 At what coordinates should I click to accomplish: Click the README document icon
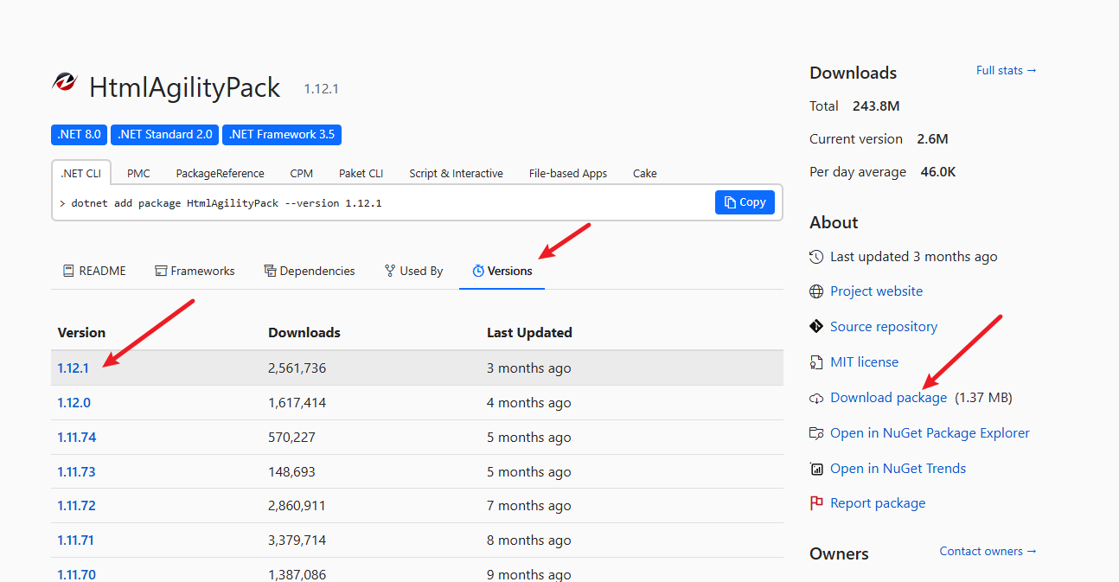[x=68, y=271]
